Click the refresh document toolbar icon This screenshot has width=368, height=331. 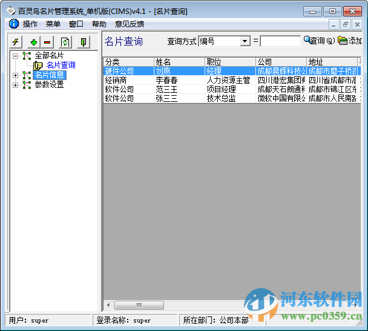click(x=65, y=42)
